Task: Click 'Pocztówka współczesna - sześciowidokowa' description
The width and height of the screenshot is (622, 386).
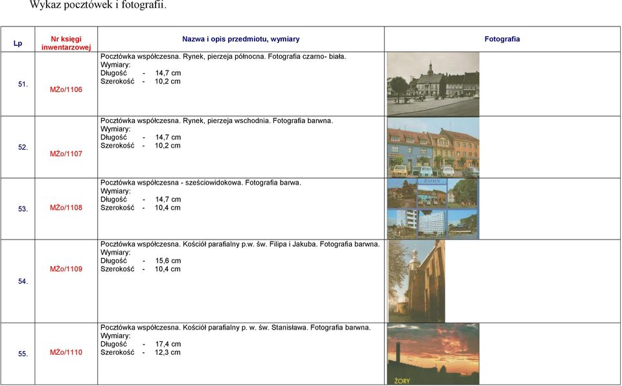Action: [x=171, y=183]
